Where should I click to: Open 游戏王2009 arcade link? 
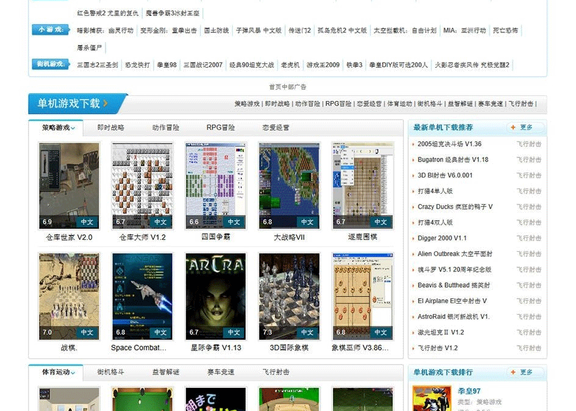(x=323, y=65)
